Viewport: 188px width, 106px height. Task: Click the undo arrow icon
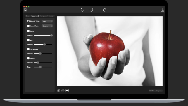tap(82, 10)
